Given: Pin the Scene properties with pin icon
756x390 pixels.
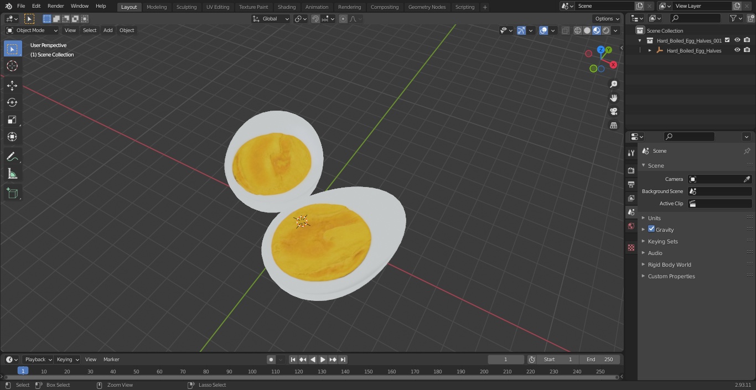Looking at the screenshot, I should pyautogui.click(x=747, y=151).
